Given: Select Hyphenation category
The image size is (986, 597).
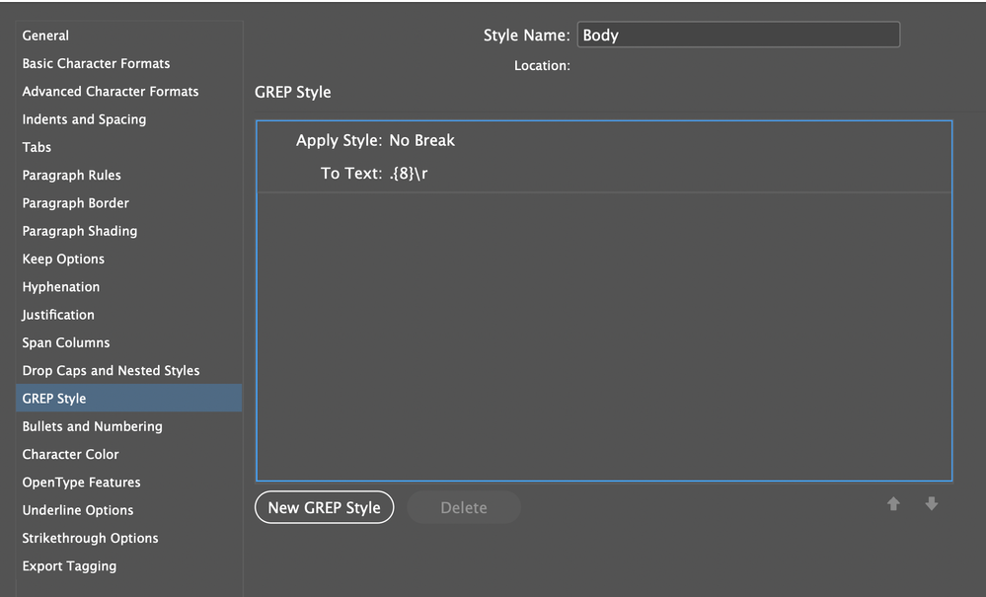Looking at the screenshot, I should [129, 286].
